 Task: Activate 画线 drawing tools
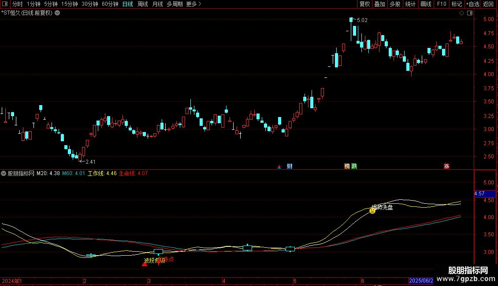click(426, 4)
